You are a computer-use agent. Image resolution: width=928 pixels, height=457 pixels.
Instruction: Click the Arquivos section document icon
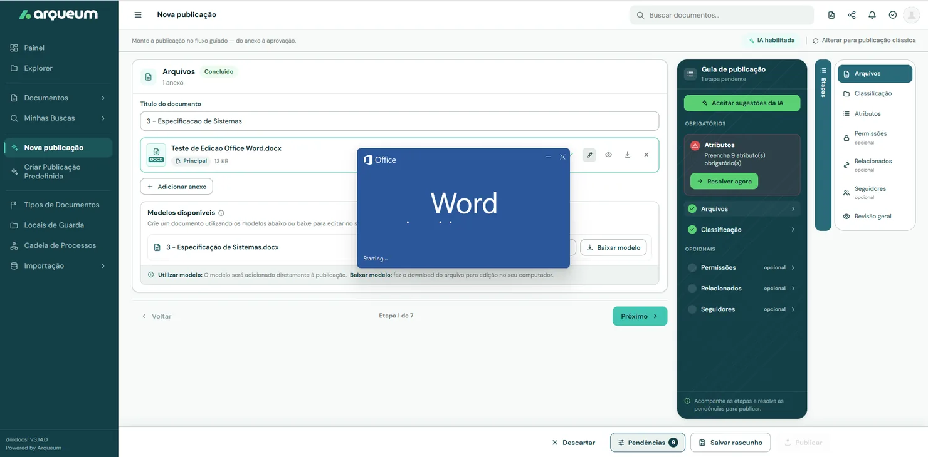click(149, 76)
